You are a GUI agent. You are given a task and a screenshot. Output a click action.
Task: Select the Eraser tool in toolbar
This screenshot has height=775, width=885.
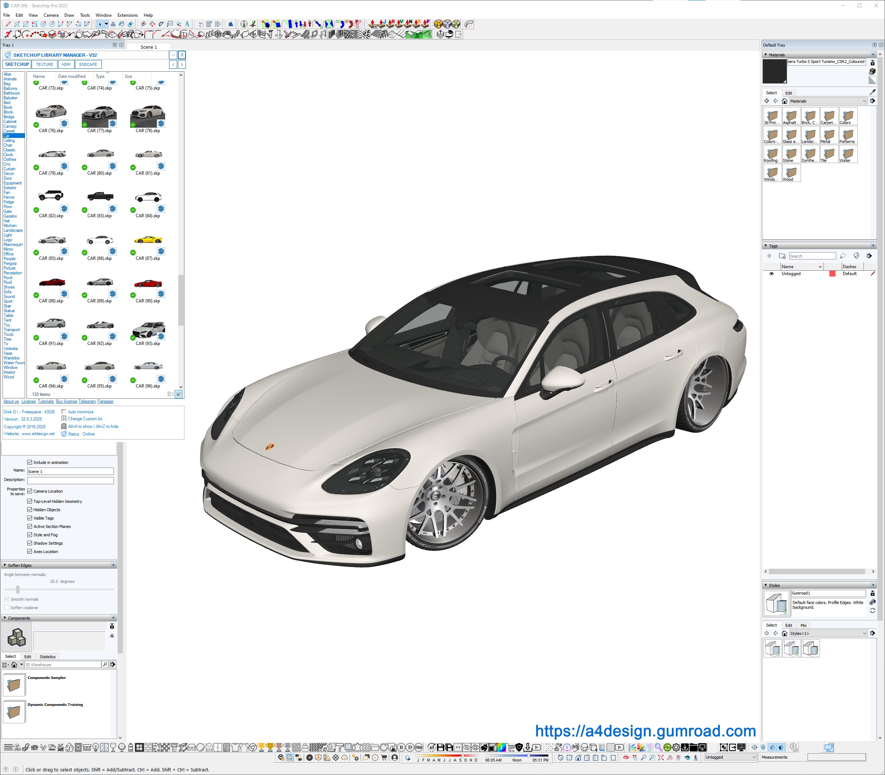131,24
